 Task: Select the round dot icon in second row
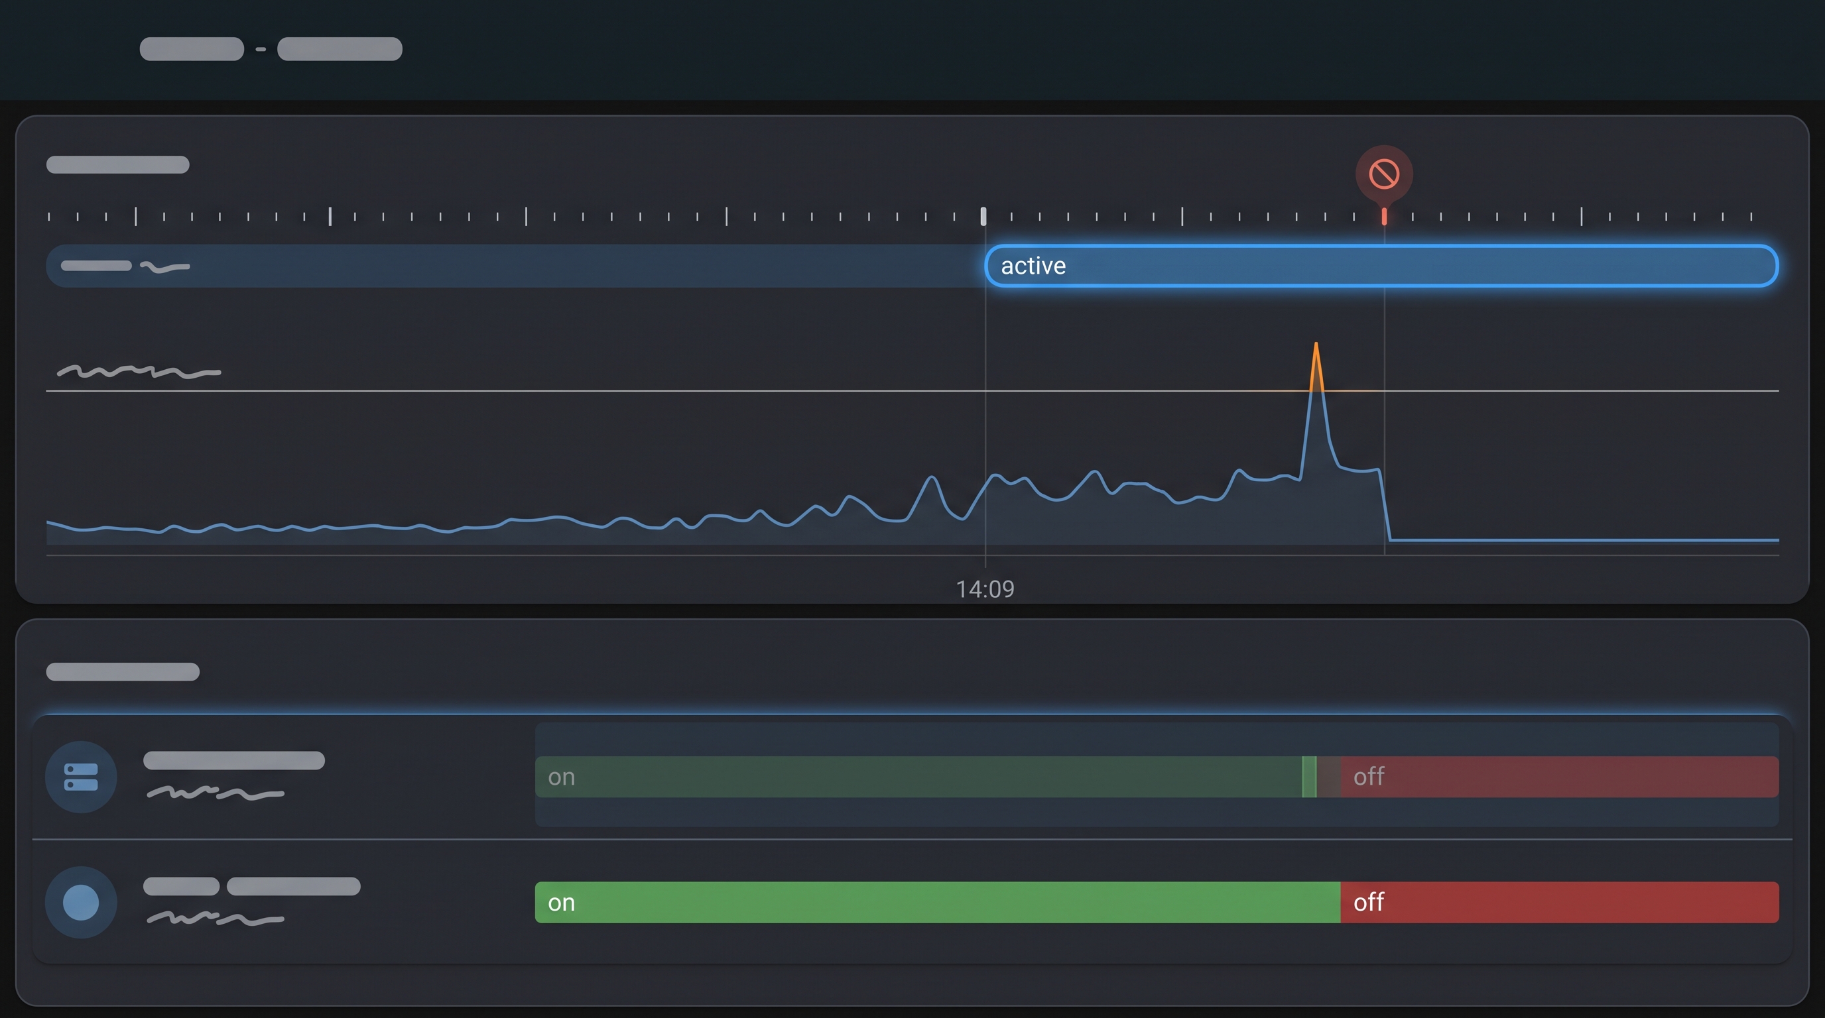[x=81, y=903]
